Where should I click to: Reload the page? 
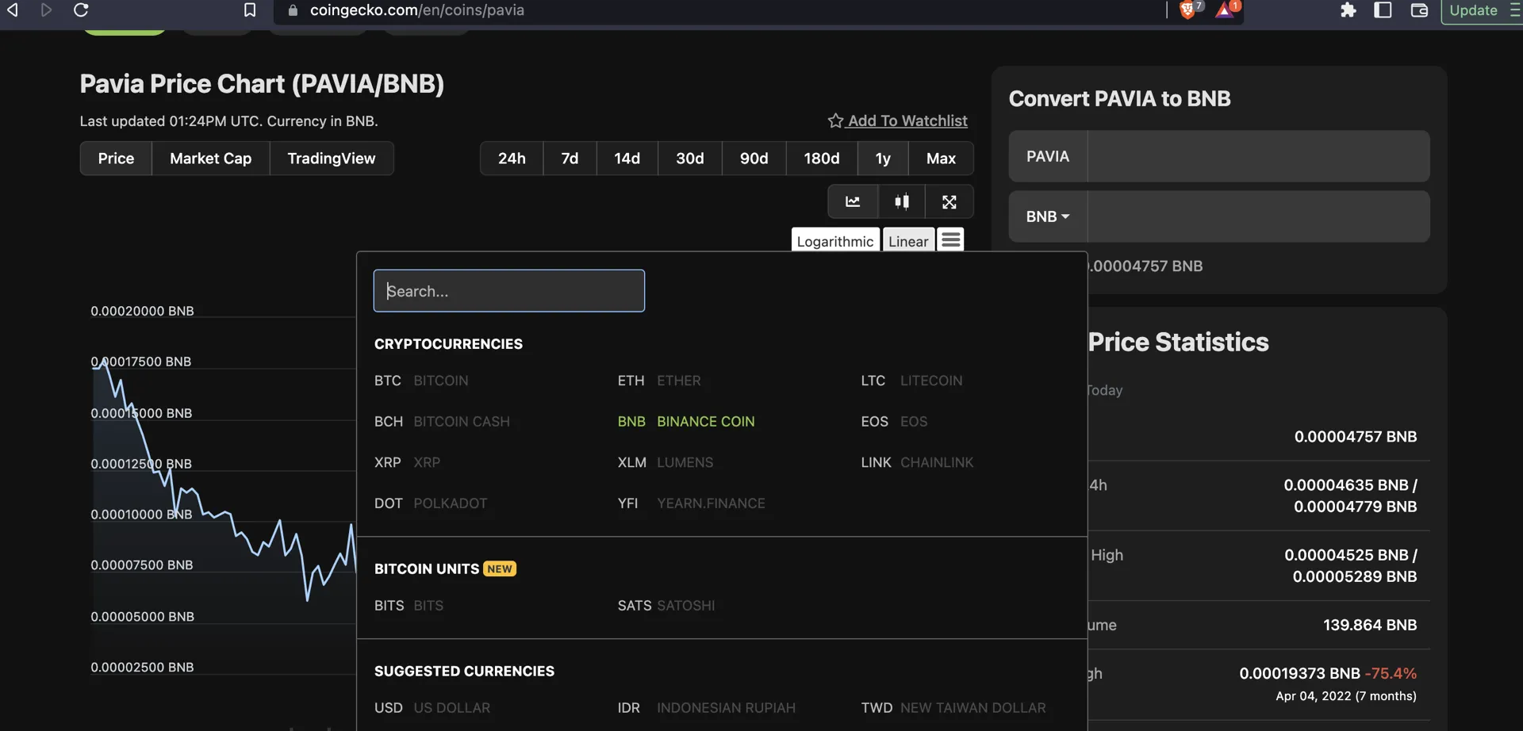(81, 10)
